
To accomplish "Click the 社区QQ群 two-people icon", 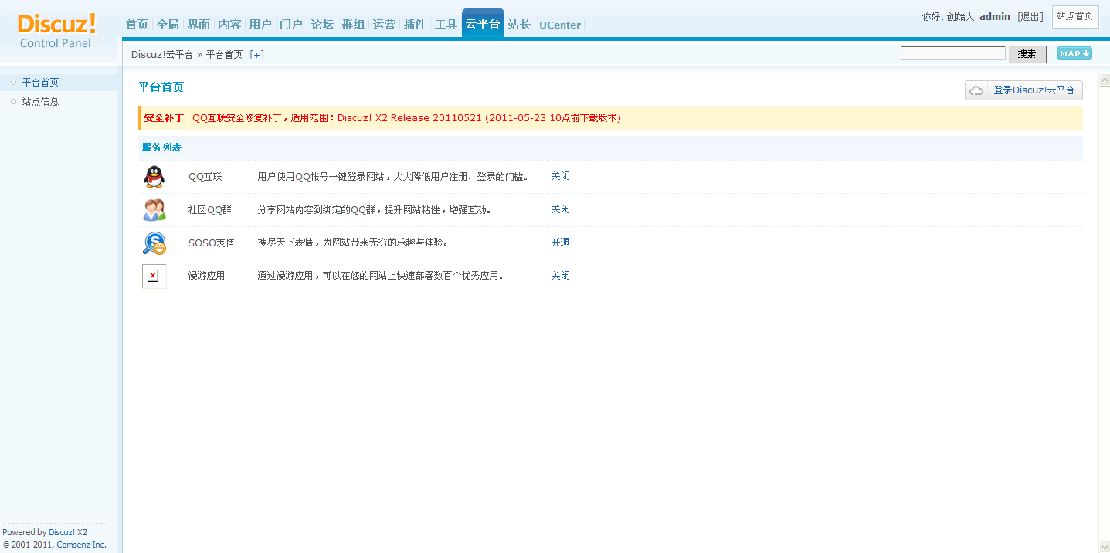I will pyautogui.click(x=154, y=209).
